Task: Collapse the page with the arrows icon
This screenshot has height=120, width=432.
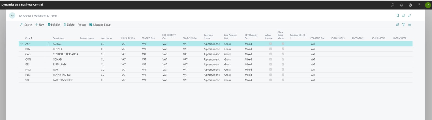Action: pyautogui.click(x=409, y=16)
